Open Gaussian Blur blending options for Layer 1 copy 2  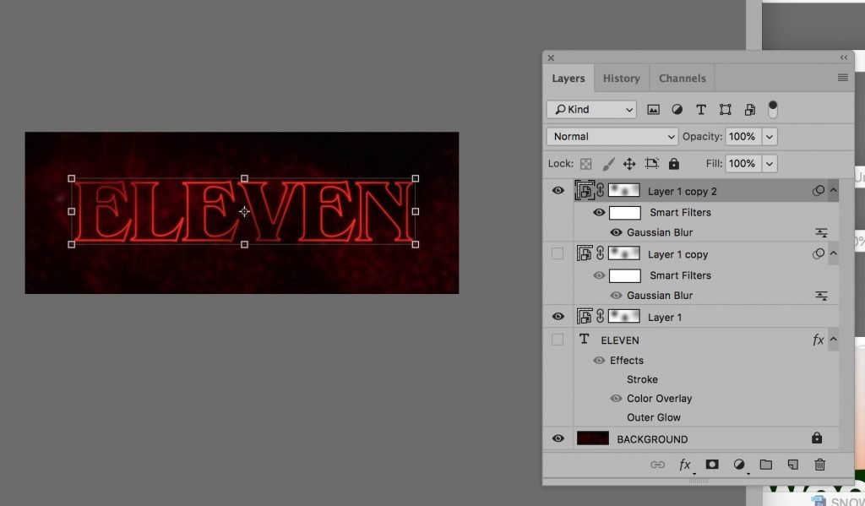pos(821,233)
